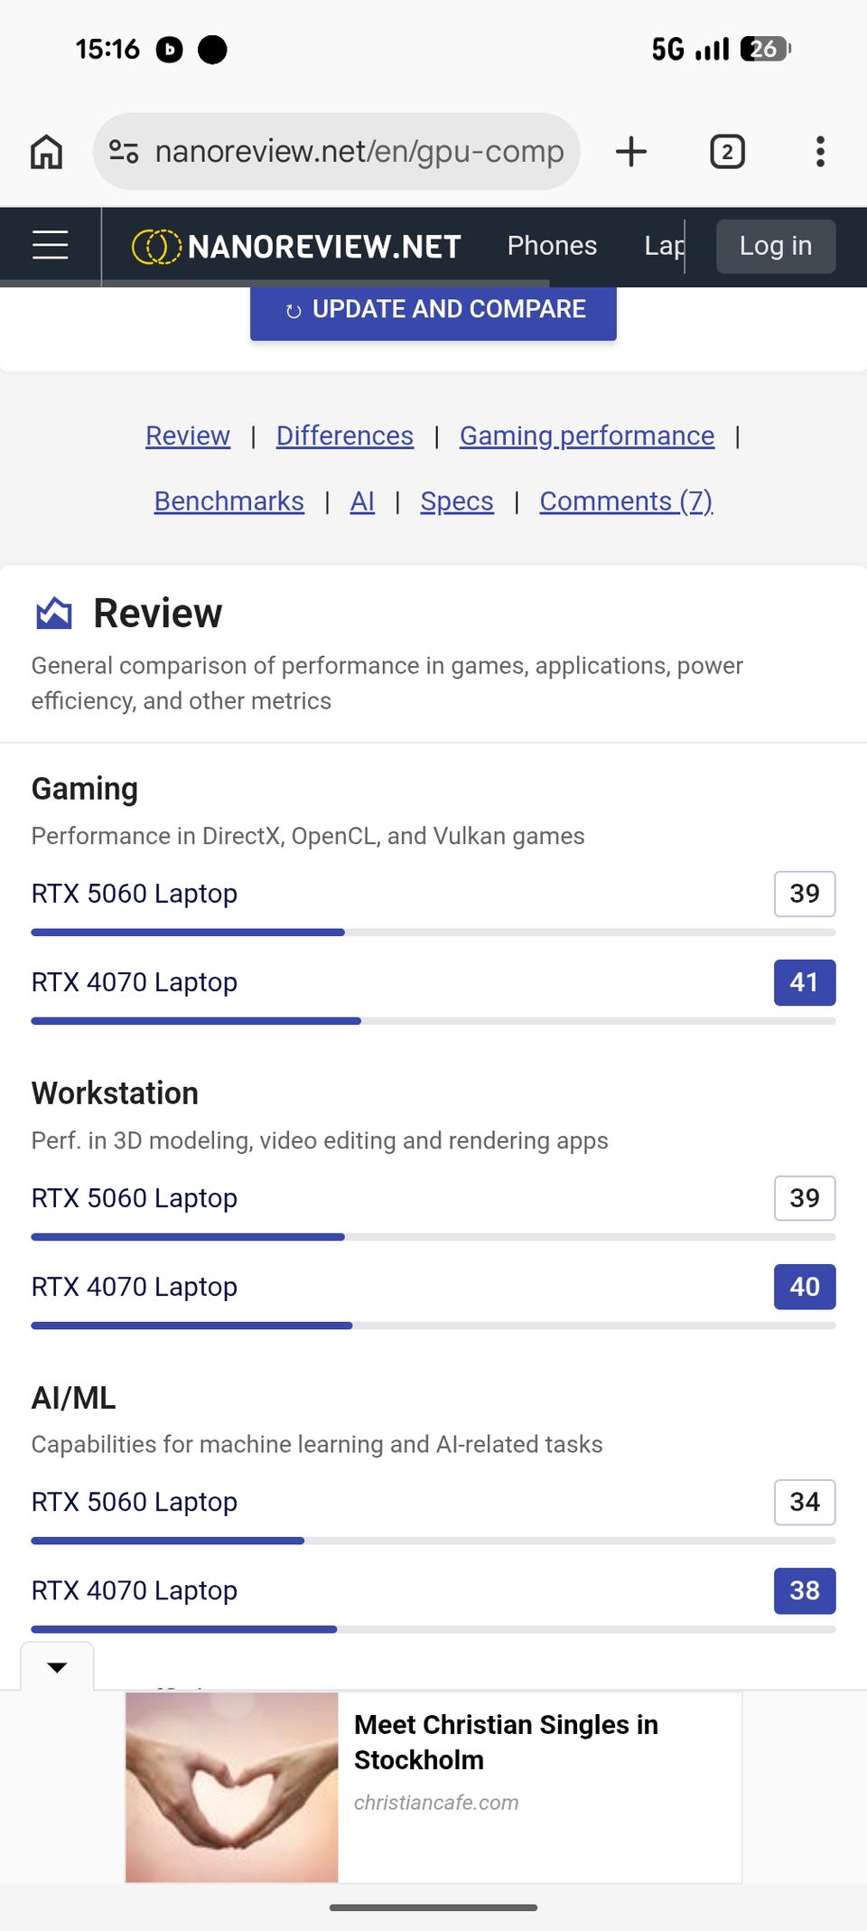Click the Update and Compare button
This screenshot has height=1931, width=867.
click(x=433, y=312)
